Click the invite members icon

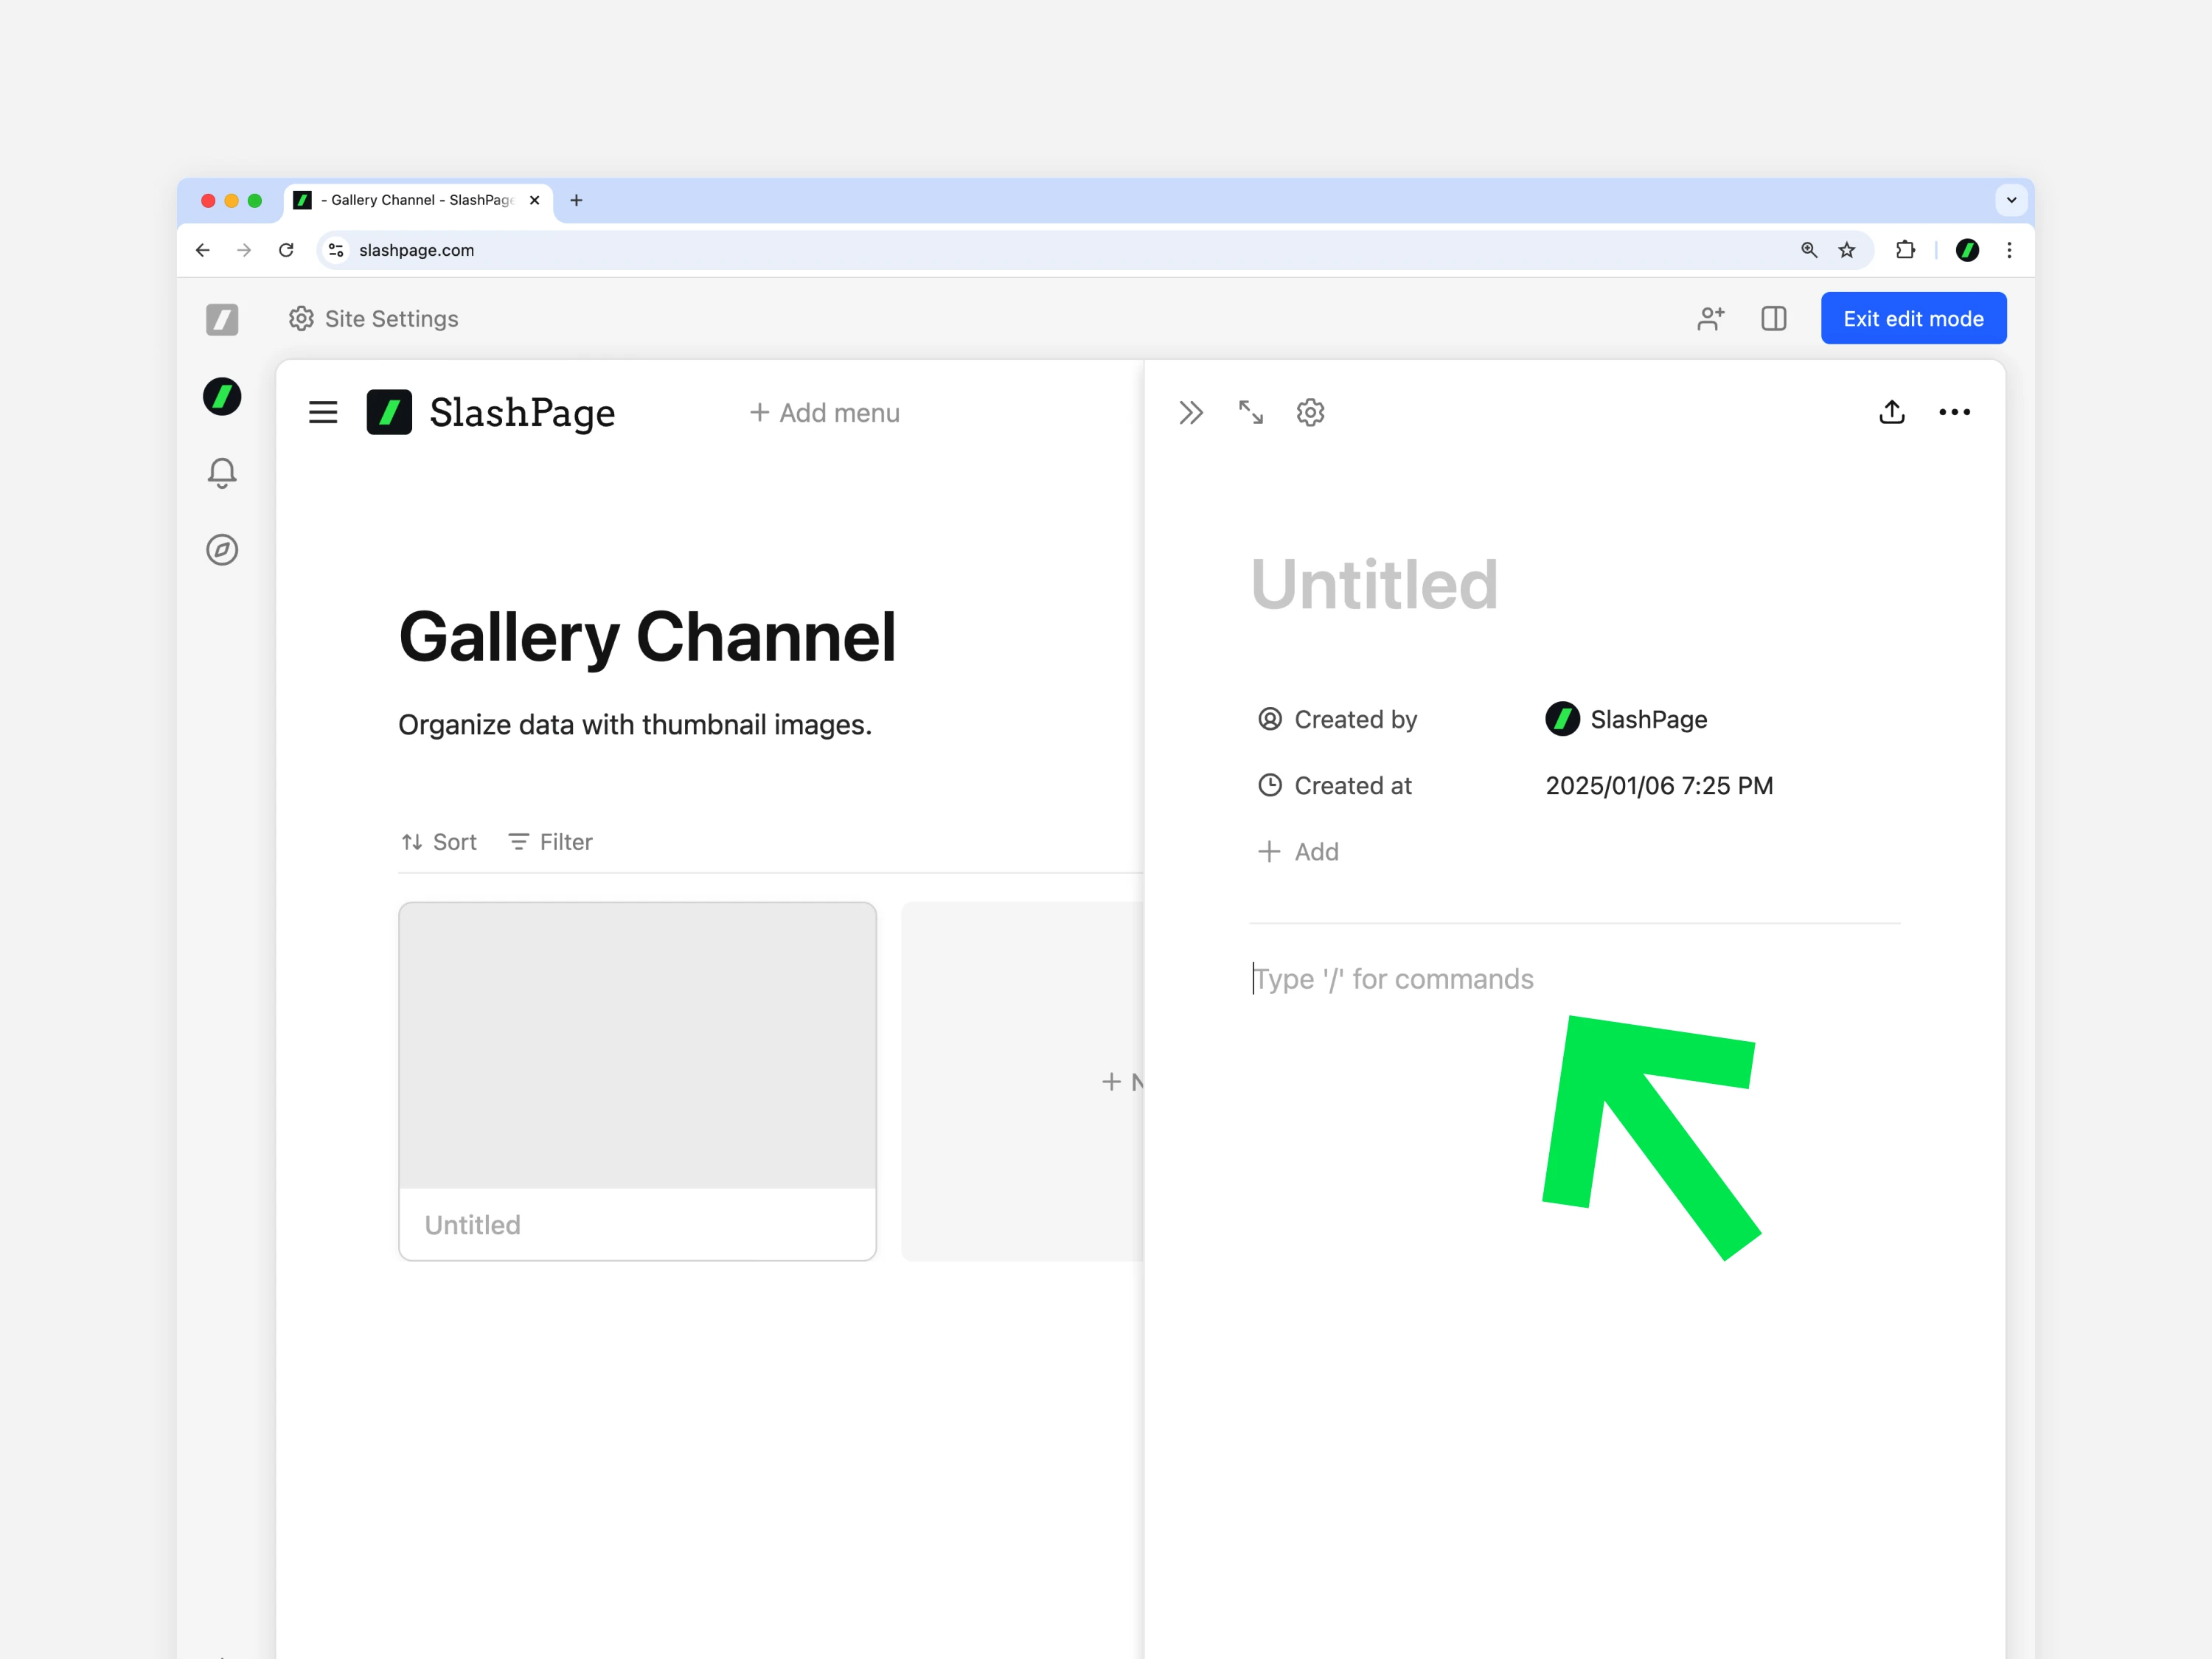pos(1711,319)
